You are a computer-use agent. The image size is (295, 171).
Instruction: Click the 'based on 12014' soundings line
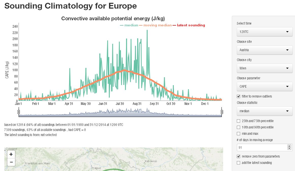pyautogui.click(x=64, y=125)
